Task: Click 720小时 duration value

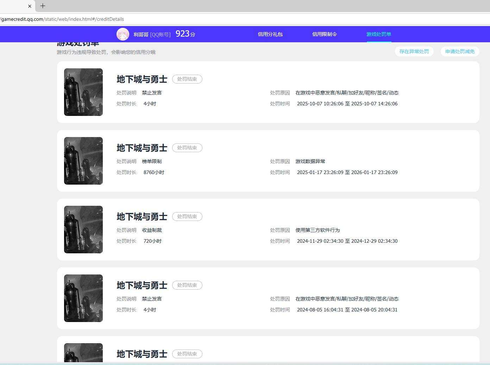Action: (x=152, y=241)
